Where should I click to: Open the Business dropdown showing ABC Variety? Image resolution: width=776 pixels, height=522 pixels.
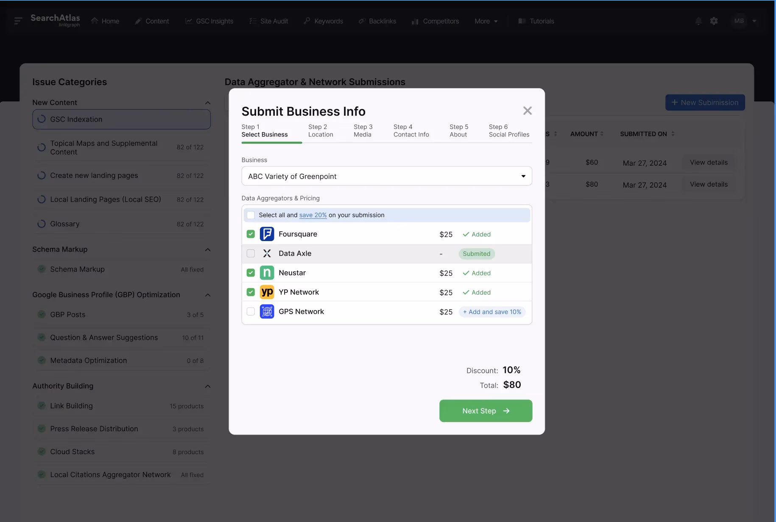click(x=386, y=176)
